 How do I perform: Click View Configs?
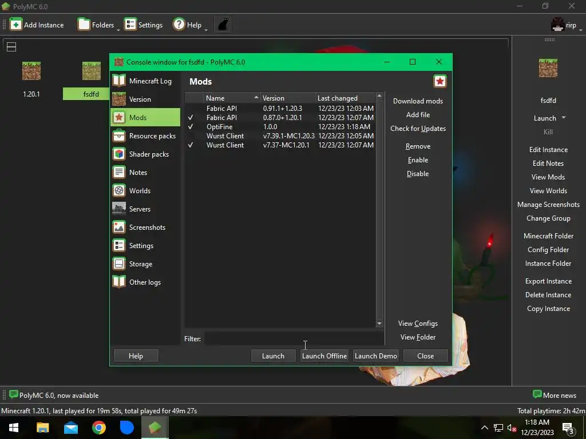418,324
